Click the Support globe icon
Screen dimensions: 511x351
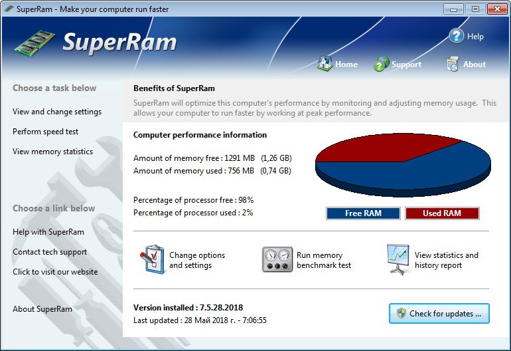tap(382, 64)
